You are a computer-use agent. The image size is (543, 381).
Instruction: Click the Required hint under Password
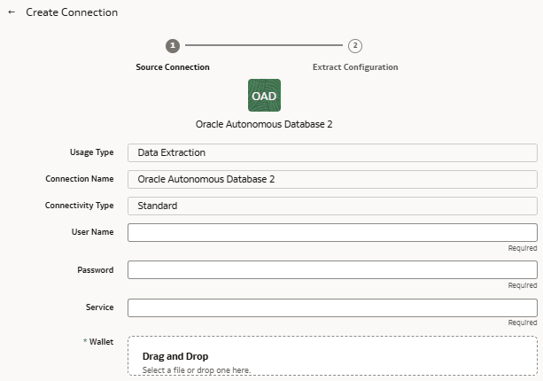point(523,285)
